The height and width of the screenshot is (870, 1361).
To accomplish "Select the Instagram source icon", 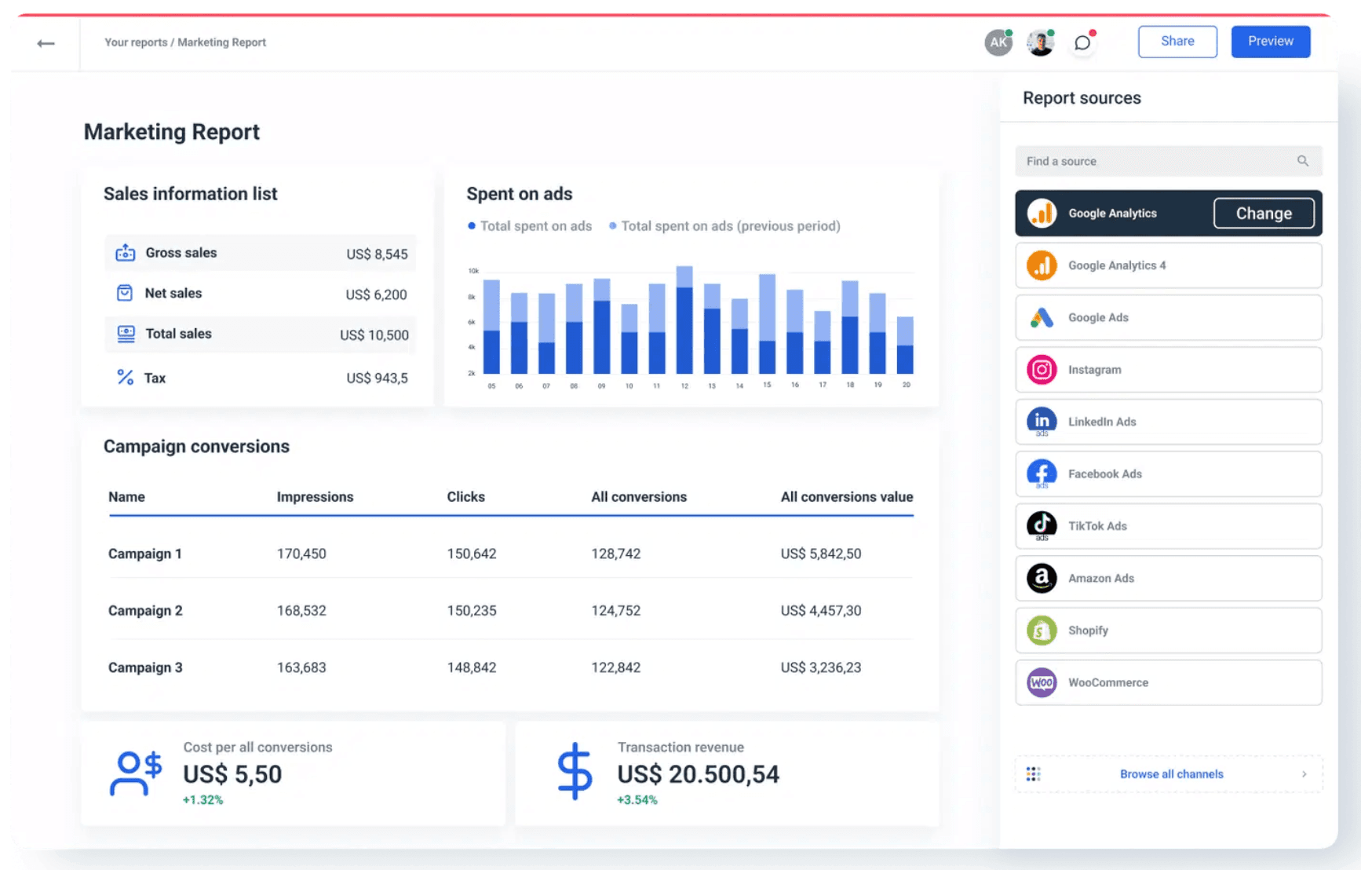I will point(1041,369).
